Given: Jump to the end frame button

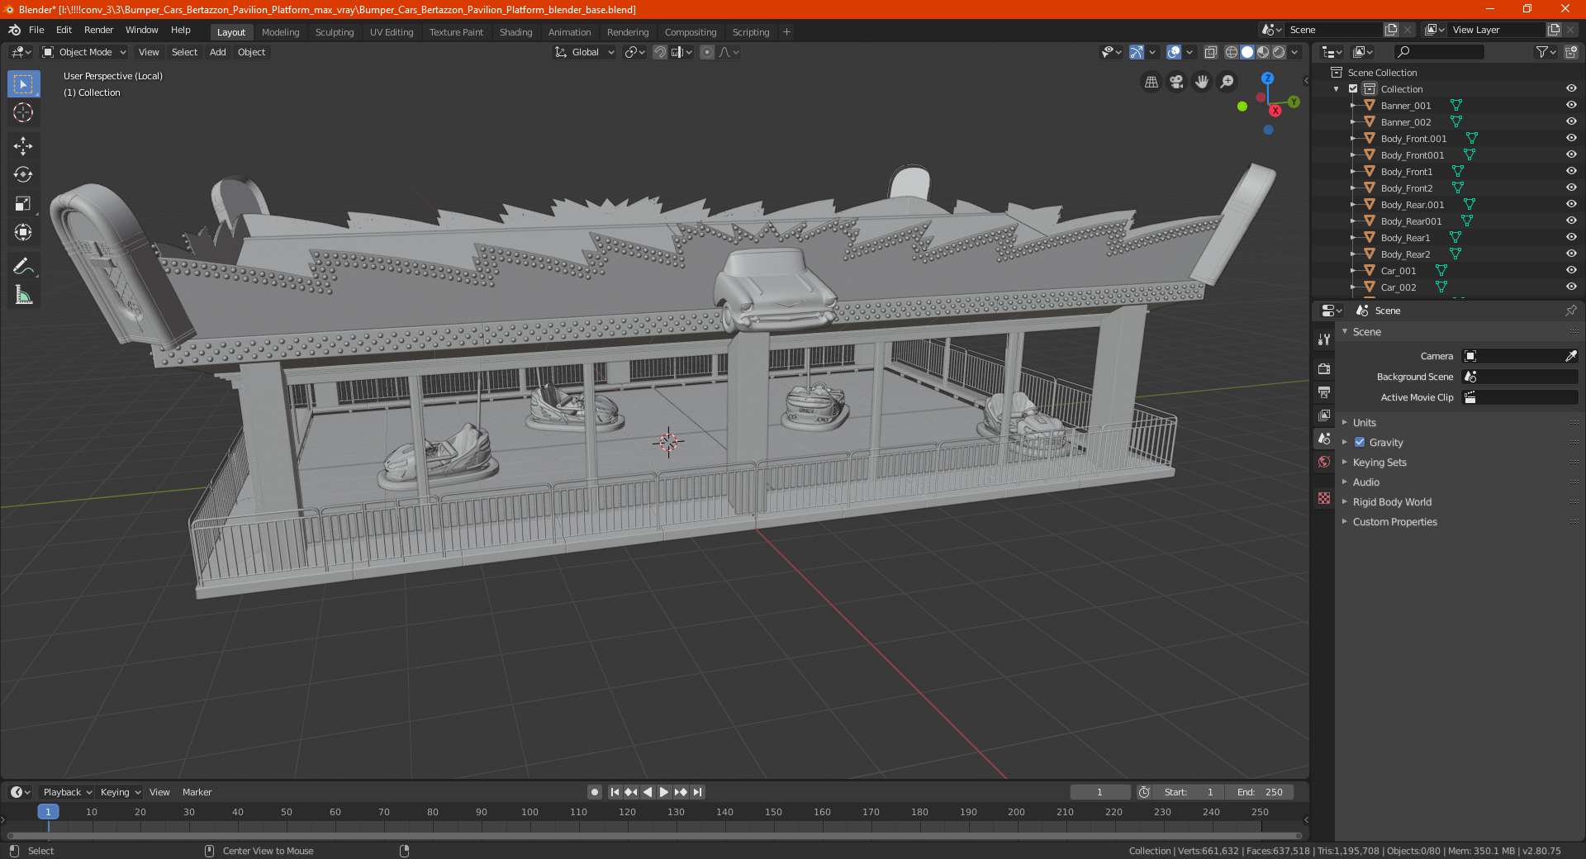Looking at the screenshot, I should (x=697, y=792).
